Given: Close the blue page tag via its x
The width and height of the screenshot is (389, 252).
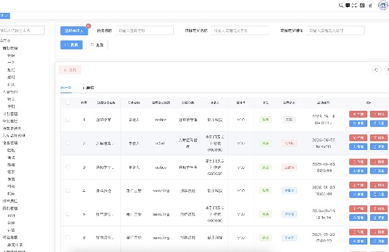Looking at the screenshot, I should pyautogui.click(x=7, y=16).
